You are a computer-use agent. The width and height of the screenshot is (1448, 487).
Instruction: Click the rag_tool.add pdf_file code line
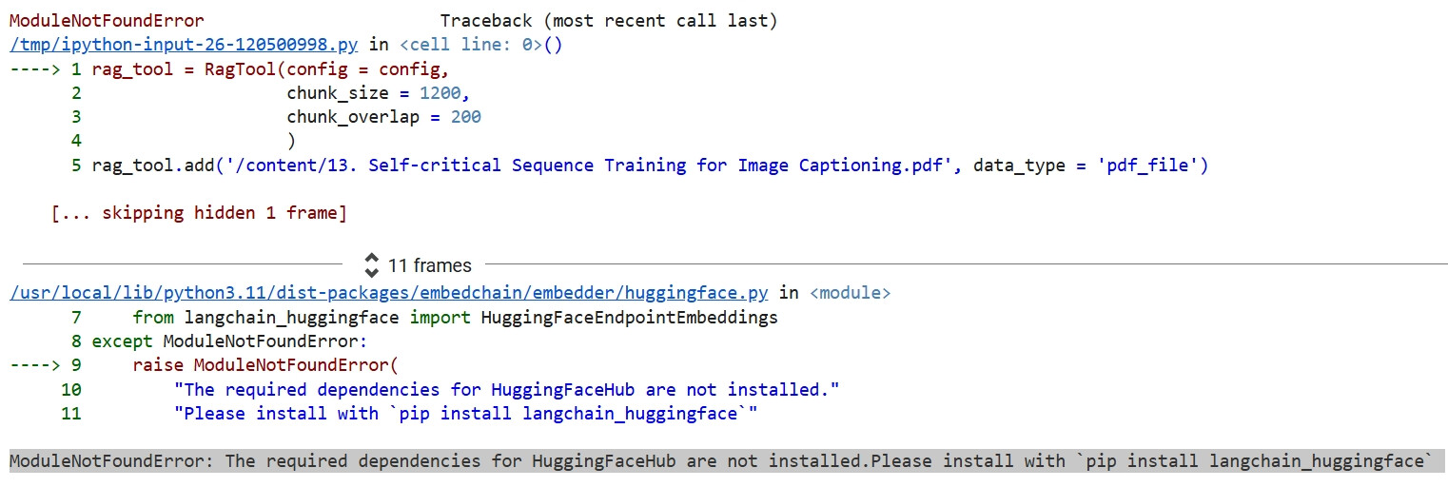click(x=650, y=166)
